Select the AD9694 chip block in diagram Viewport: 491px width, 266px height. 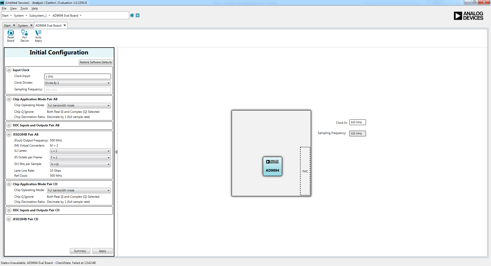click(x=272, y=167)
